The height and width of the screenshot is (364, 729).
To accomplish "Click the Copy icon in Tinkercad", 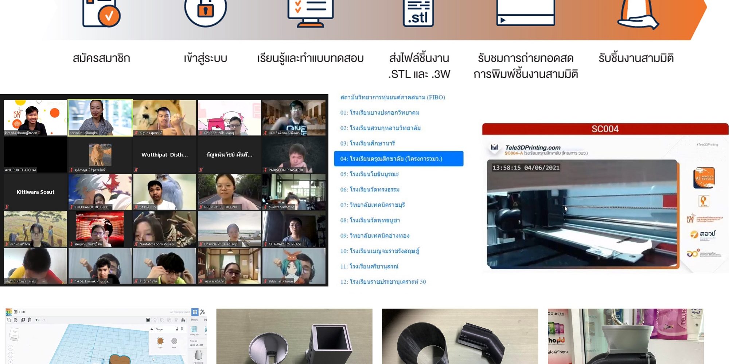I will pos(9,320).
